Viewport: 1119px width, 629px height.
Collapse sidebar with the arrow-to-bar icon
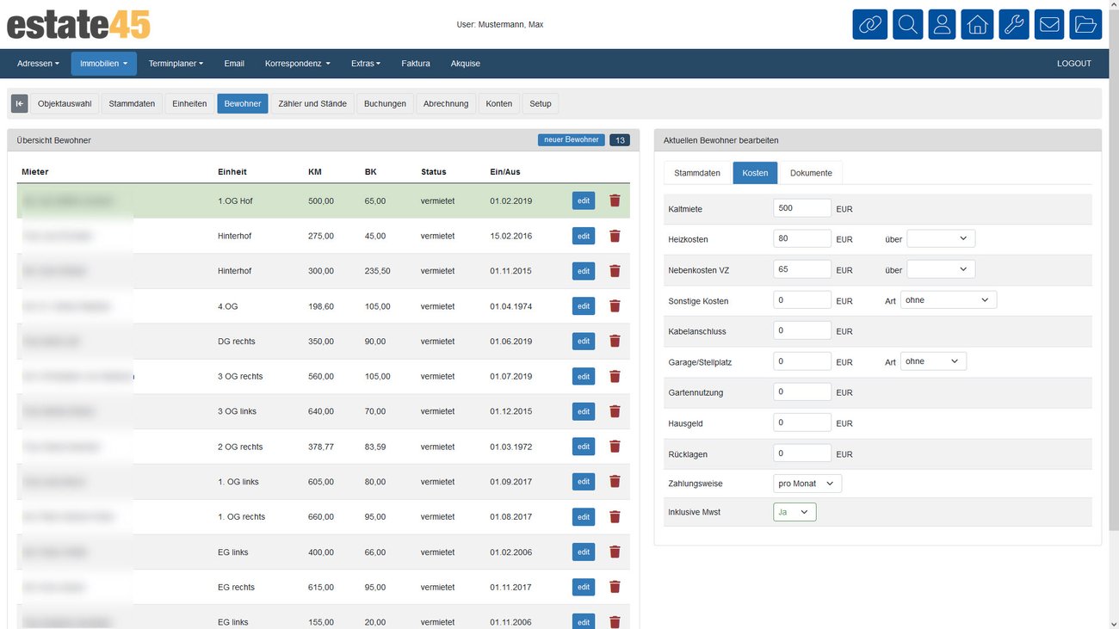coord(19,103)
